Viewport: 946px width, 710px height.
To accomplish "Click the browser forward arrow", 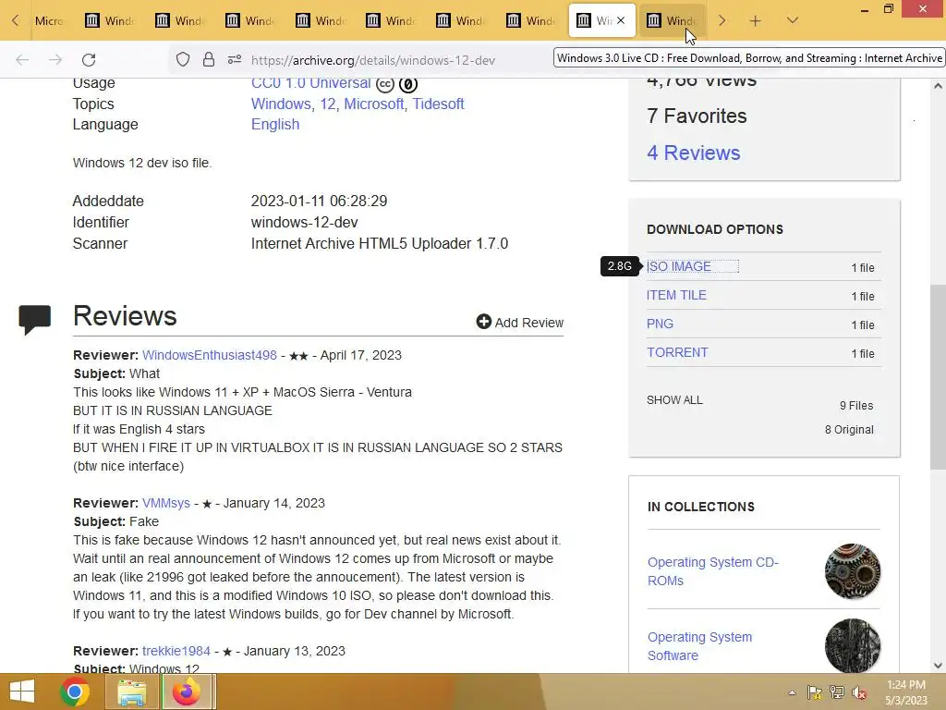I will [55, 60].
